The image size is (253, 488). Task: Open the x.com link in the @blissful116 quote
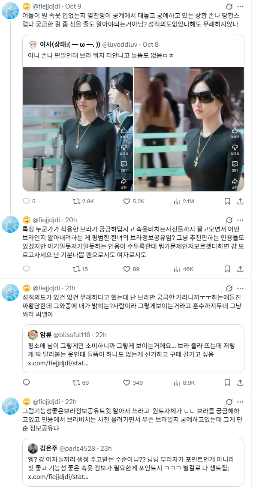tap(58, 363)
